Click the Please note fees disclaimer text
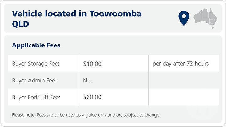The height and width of the screenshot is (127, 226). pyautogui.click(x=86, y=115)
